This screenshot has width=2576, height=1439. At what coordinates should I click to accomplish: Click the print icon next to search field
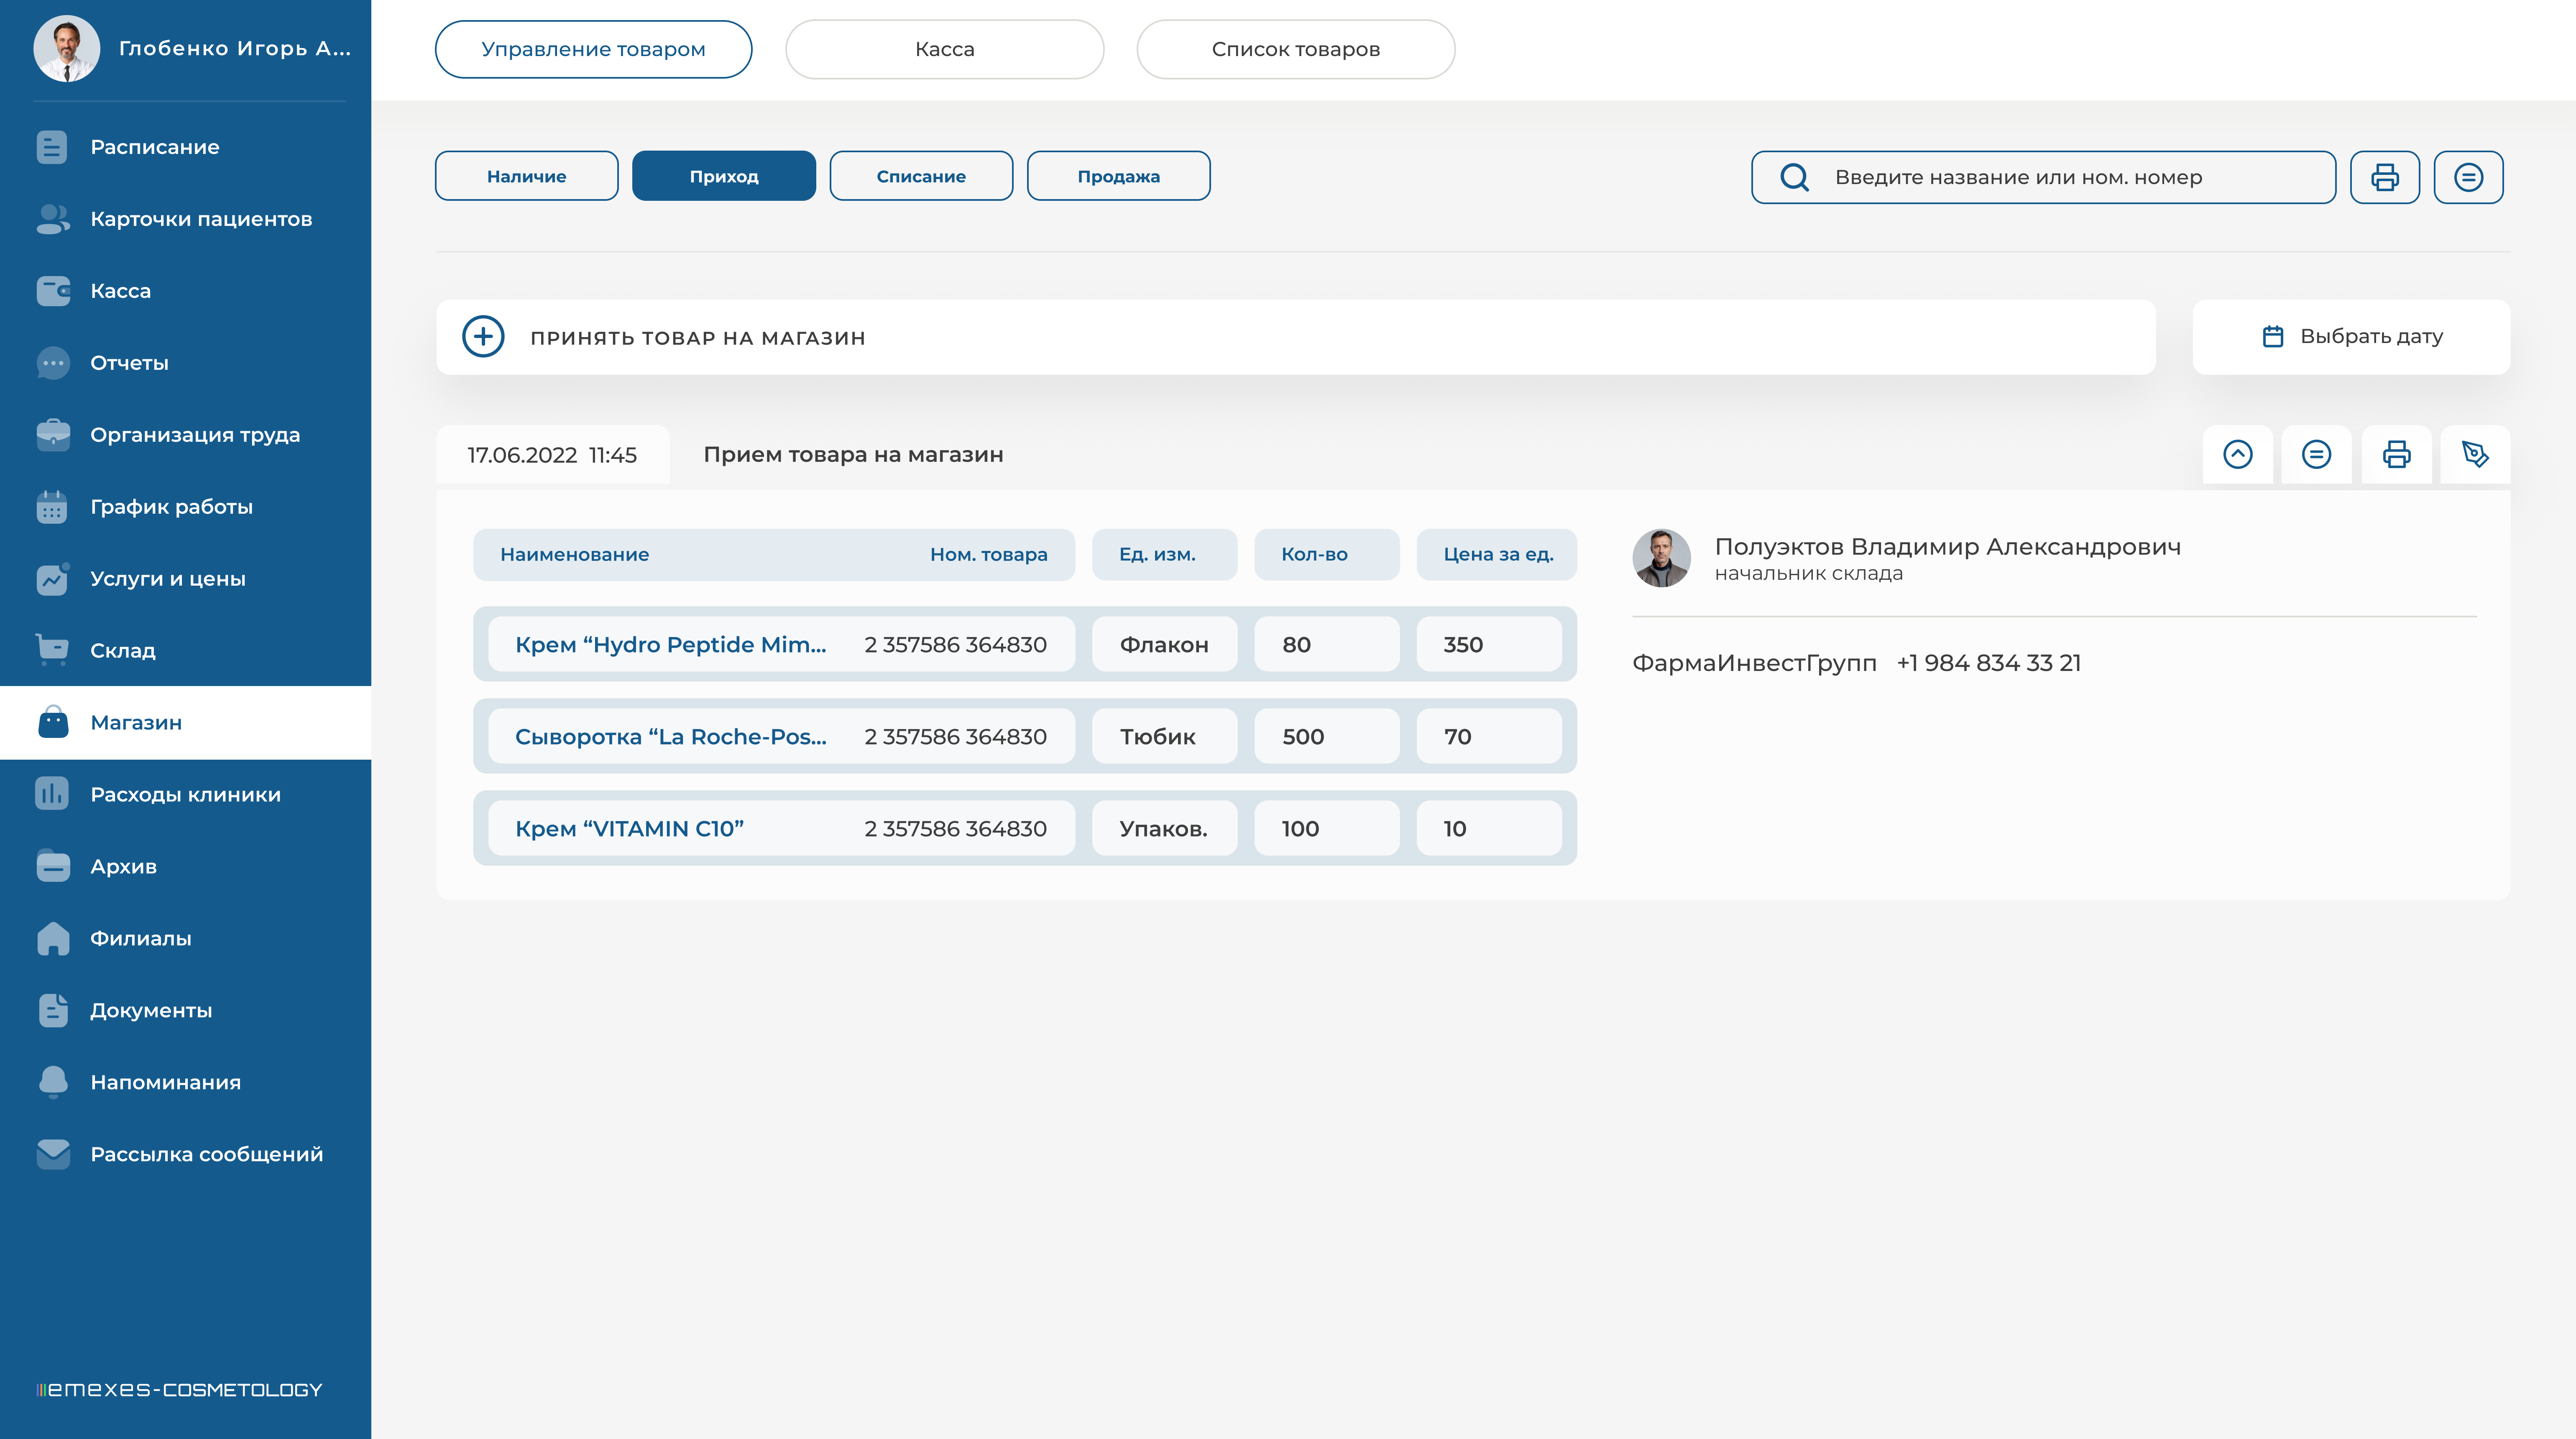click(x=2384, y=177)
